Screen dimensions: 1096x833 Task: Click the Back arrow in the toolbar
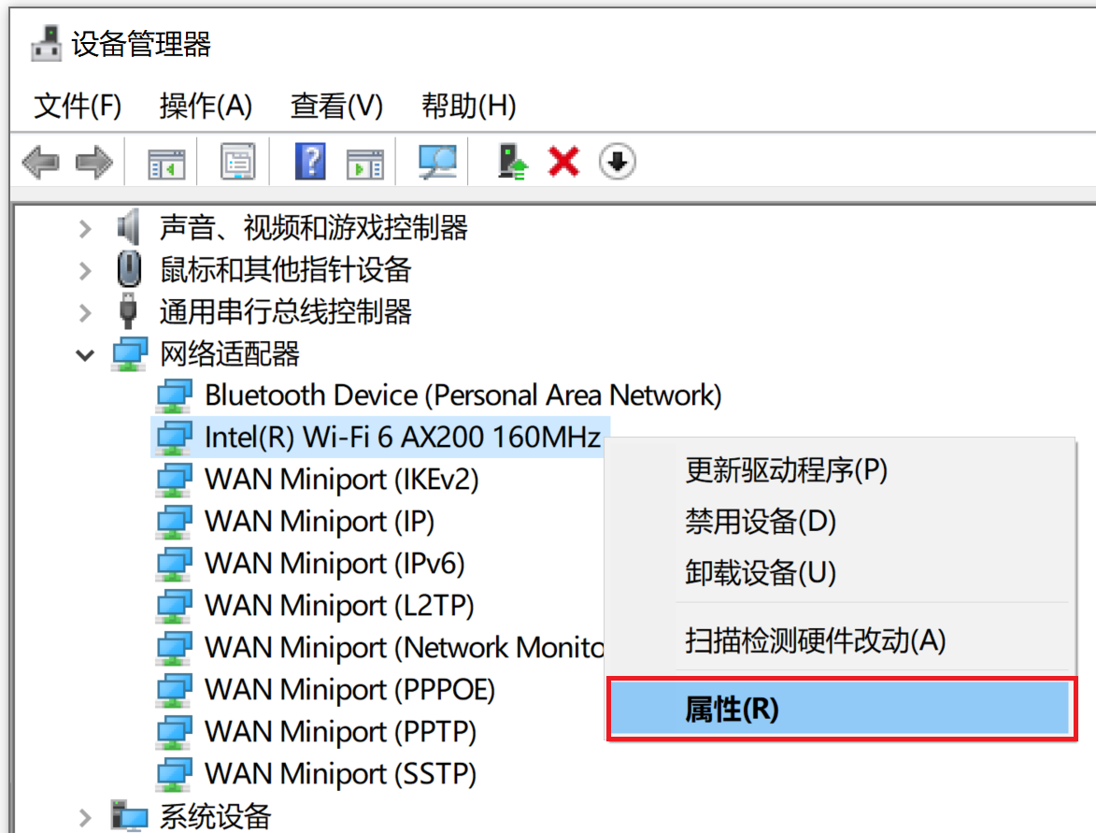click(x=40, y=163)
